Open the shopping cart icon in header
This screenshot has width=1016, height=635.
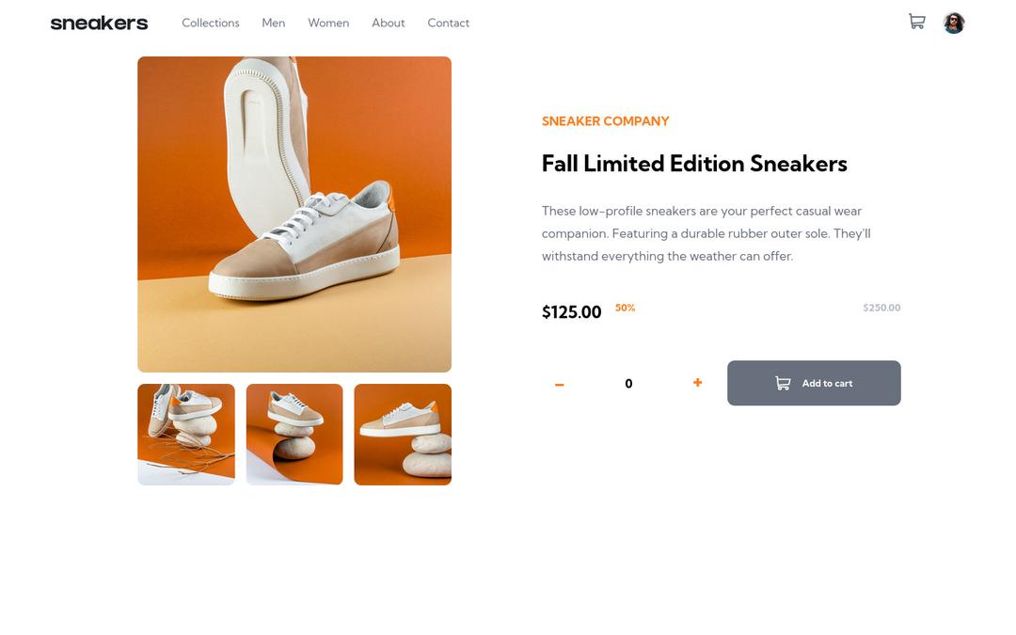tap(916, 22)
